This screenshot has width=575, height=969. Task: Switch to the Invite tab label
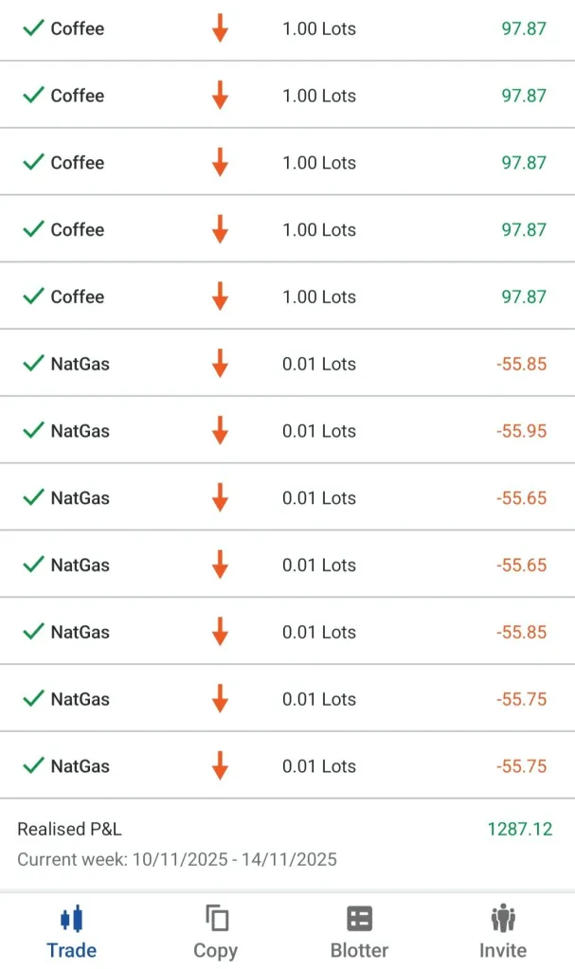pyautogui.click(x=503, y=950)
